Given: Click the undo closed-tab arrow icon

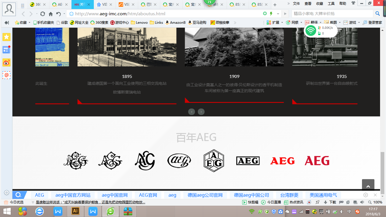Looking at the screenshot, I should (58, 14).
